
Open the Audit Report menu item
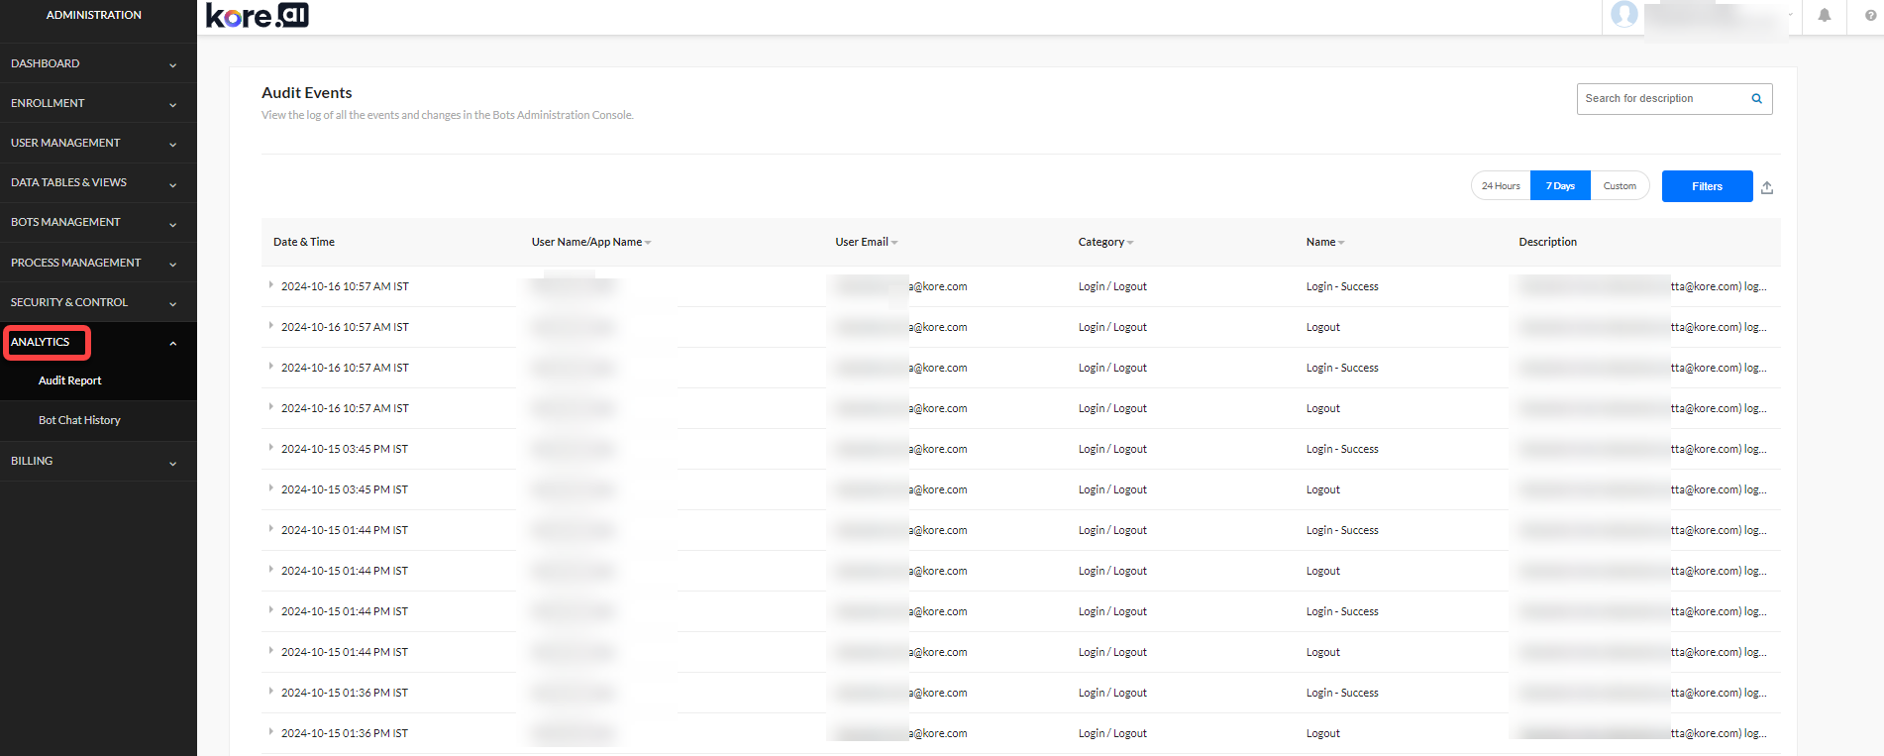(x=70, y=380)
